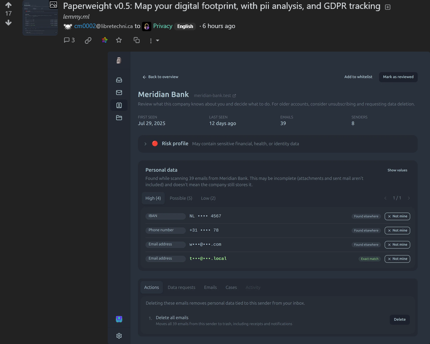Downvote the Paperweight post
The image size is (430, 344).
click(8, 23)
